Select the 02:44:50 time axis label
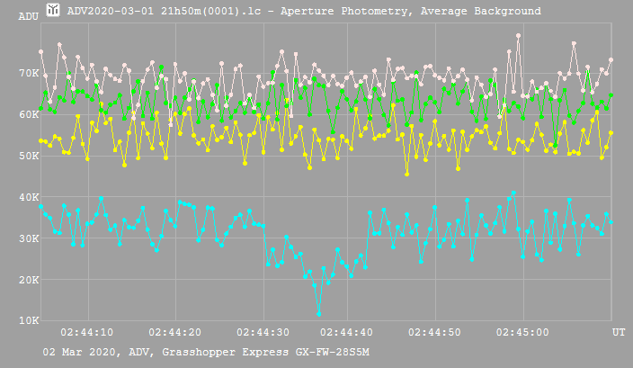633x368 pixels. pos(434,333)
